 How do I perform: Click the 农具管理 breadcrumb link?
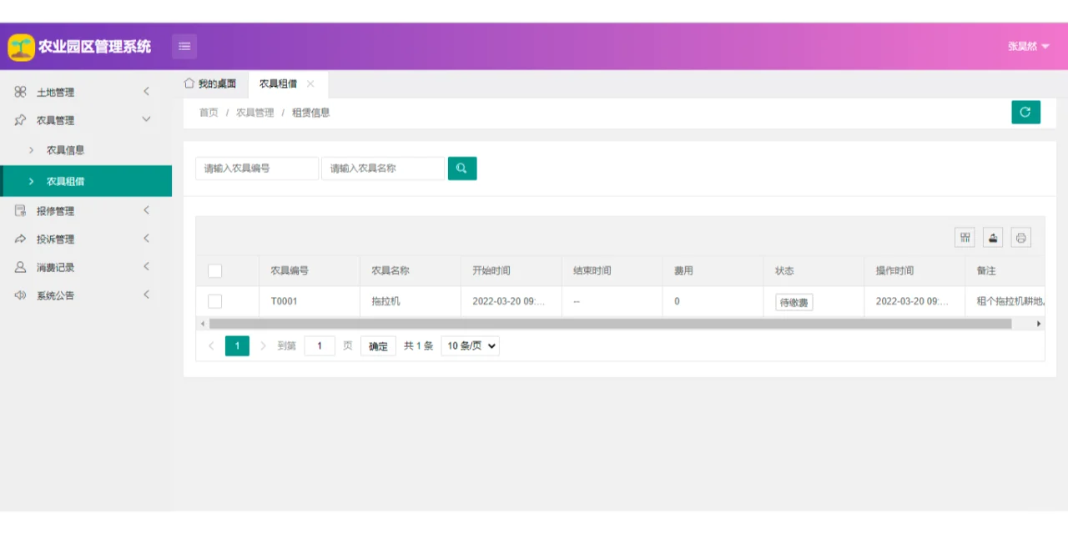(x=254, y=113)
